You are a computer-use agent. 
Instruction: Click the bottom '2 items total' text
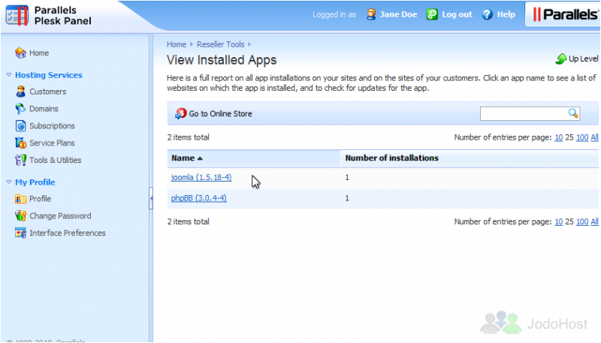tap(189, 221)
